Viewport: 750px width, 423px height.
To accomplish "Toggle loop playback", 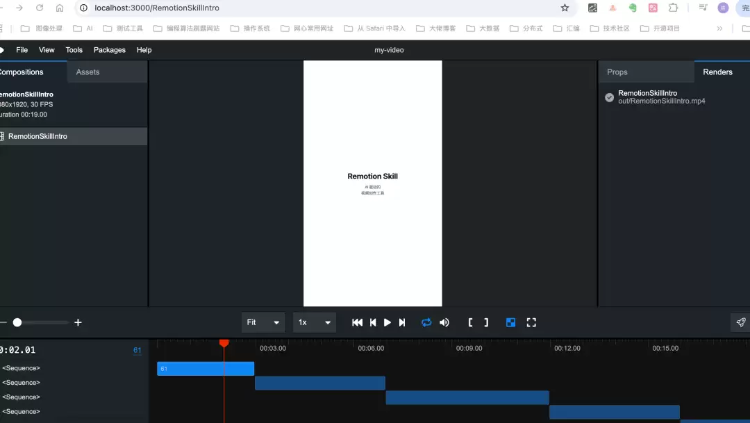I will (x=426, y=322).
